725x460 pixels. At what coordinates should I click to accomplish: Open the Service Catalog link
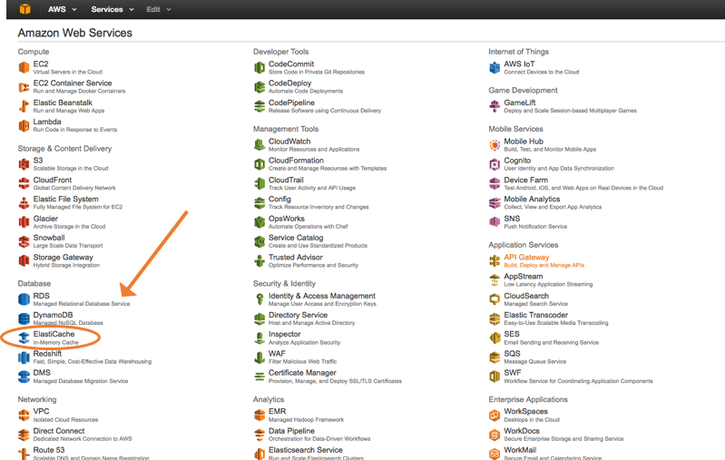[296, 238]
